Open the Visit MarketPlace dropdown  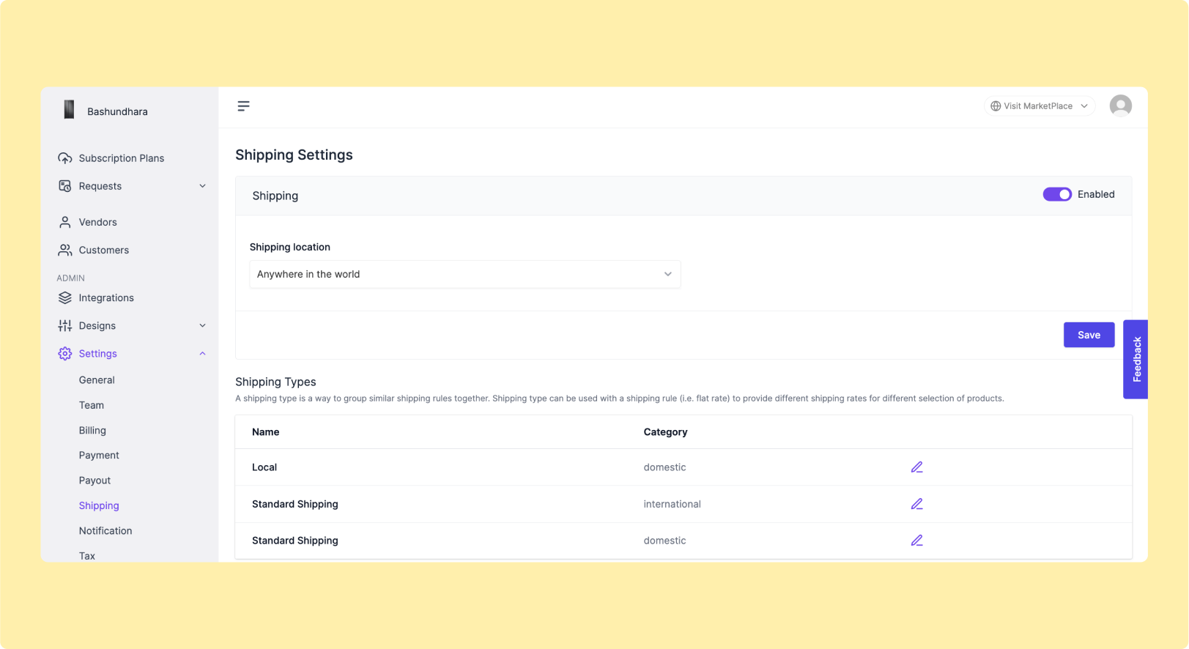[x=1039, y=106]
